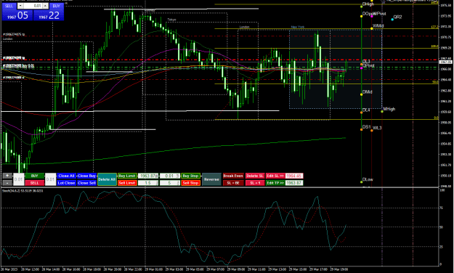Decrease lot volume with down arrow
Viewport: 454px width, 273px height.
[x=20, y=6]
